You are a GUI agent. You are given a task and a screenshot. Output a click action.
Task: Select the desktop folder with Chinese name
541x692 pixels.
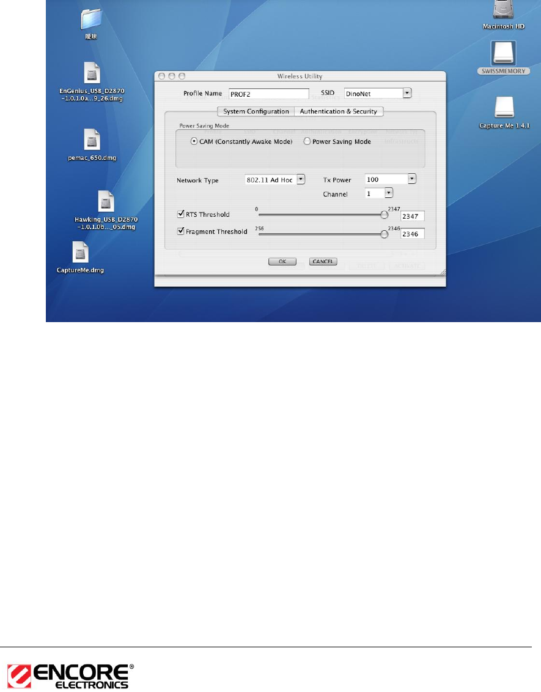pyautogui.click(x=91, y=20)
